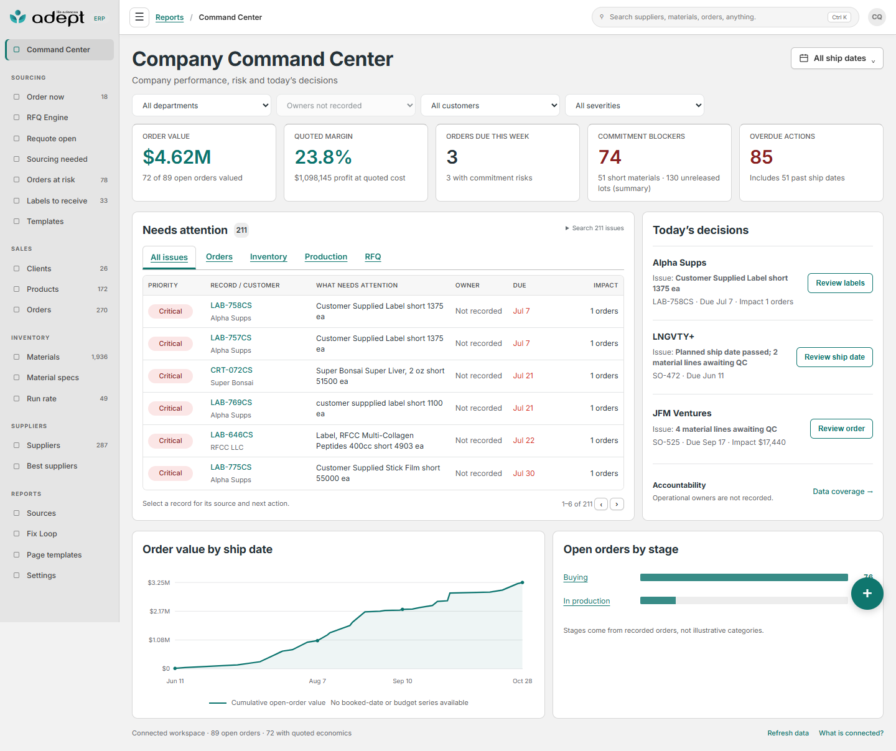Click the CQ user avatar
This screenshot has width=896, height=751.
(877, 17)
